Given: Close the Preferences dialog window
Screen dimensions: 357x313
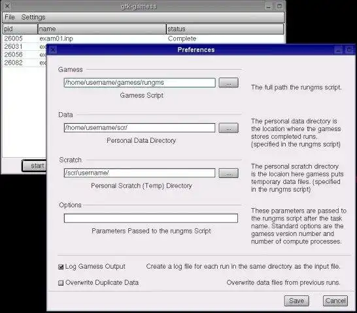Looking at the screenshot, I should 53,50.
